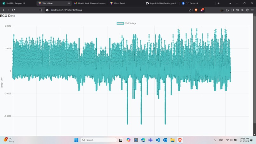This screenshot has width=256, height=144.
Task: Click the ECG Voltage legend color box
Action: (120, 24)
